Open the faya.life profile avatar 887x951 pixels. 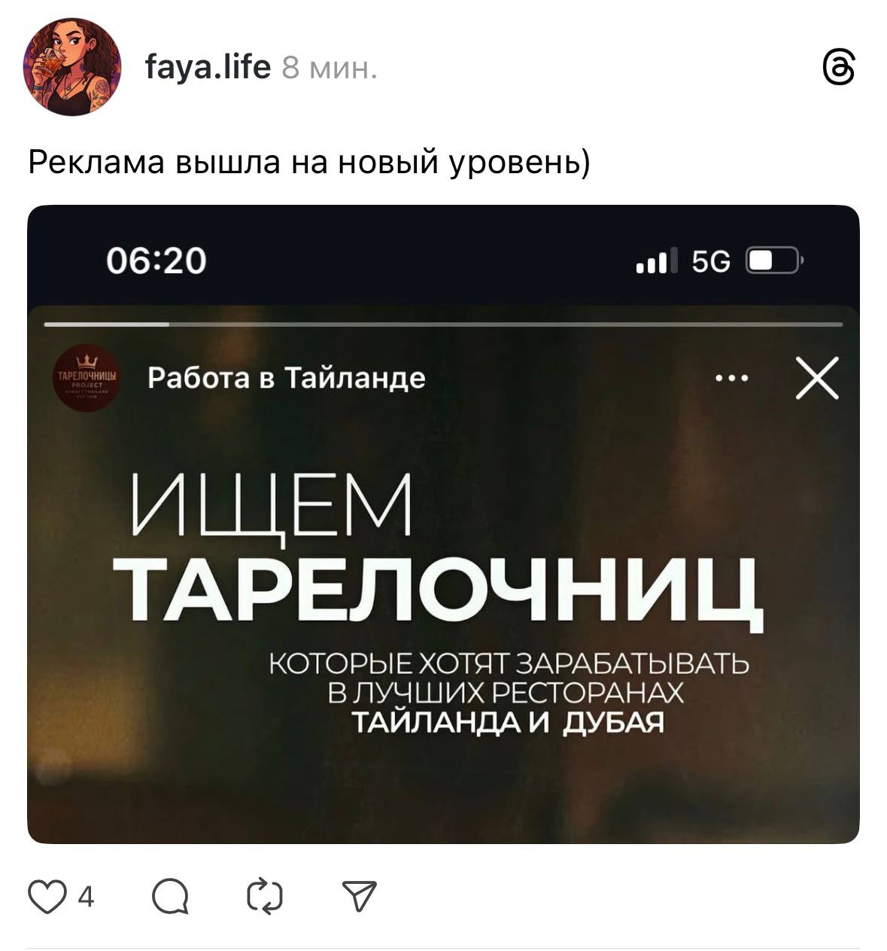click(72, 67)
